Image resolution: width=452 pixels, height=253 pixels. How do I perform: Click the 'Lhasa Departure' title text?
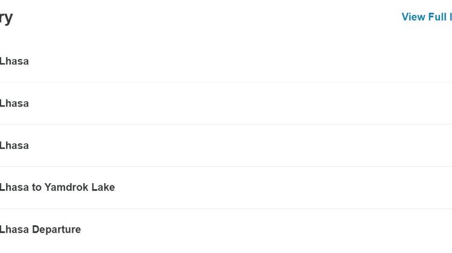tap(40, 230)
